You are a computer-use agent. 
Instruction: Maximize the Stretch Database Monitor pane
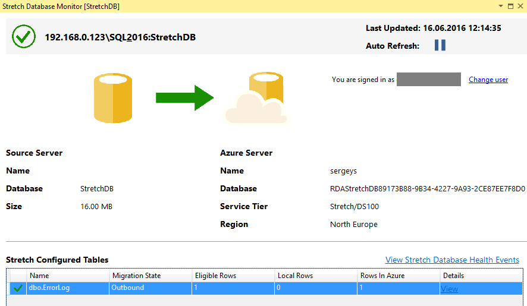(x=510, y=6)
